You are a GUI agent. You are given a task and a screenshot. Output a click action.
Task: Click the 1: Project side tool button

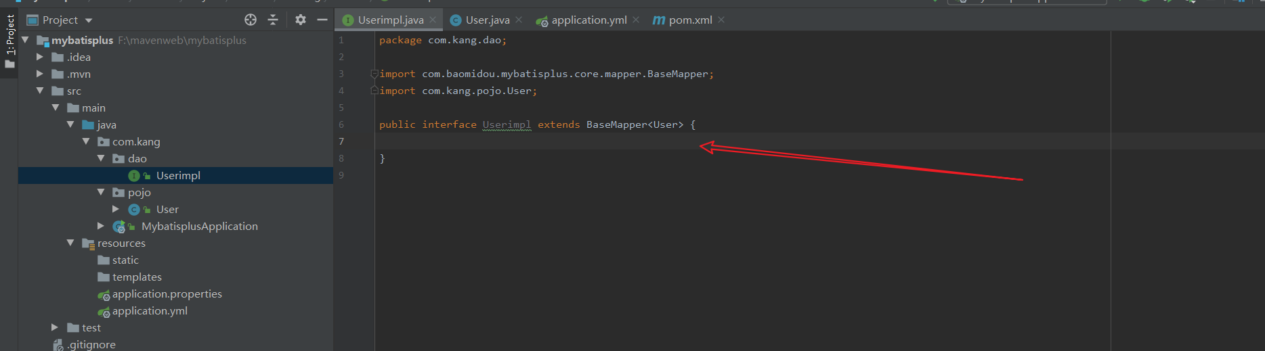(9, 41)
